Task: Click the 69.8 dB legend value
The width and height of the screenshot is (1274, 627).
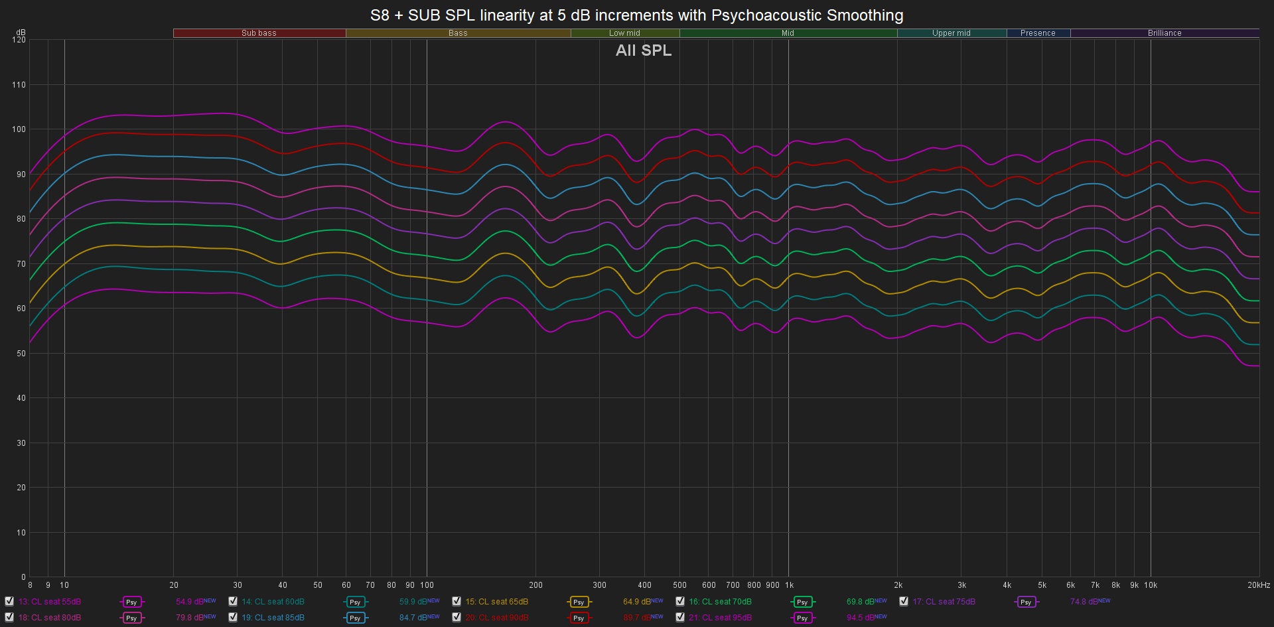Action: click(861, 602)
